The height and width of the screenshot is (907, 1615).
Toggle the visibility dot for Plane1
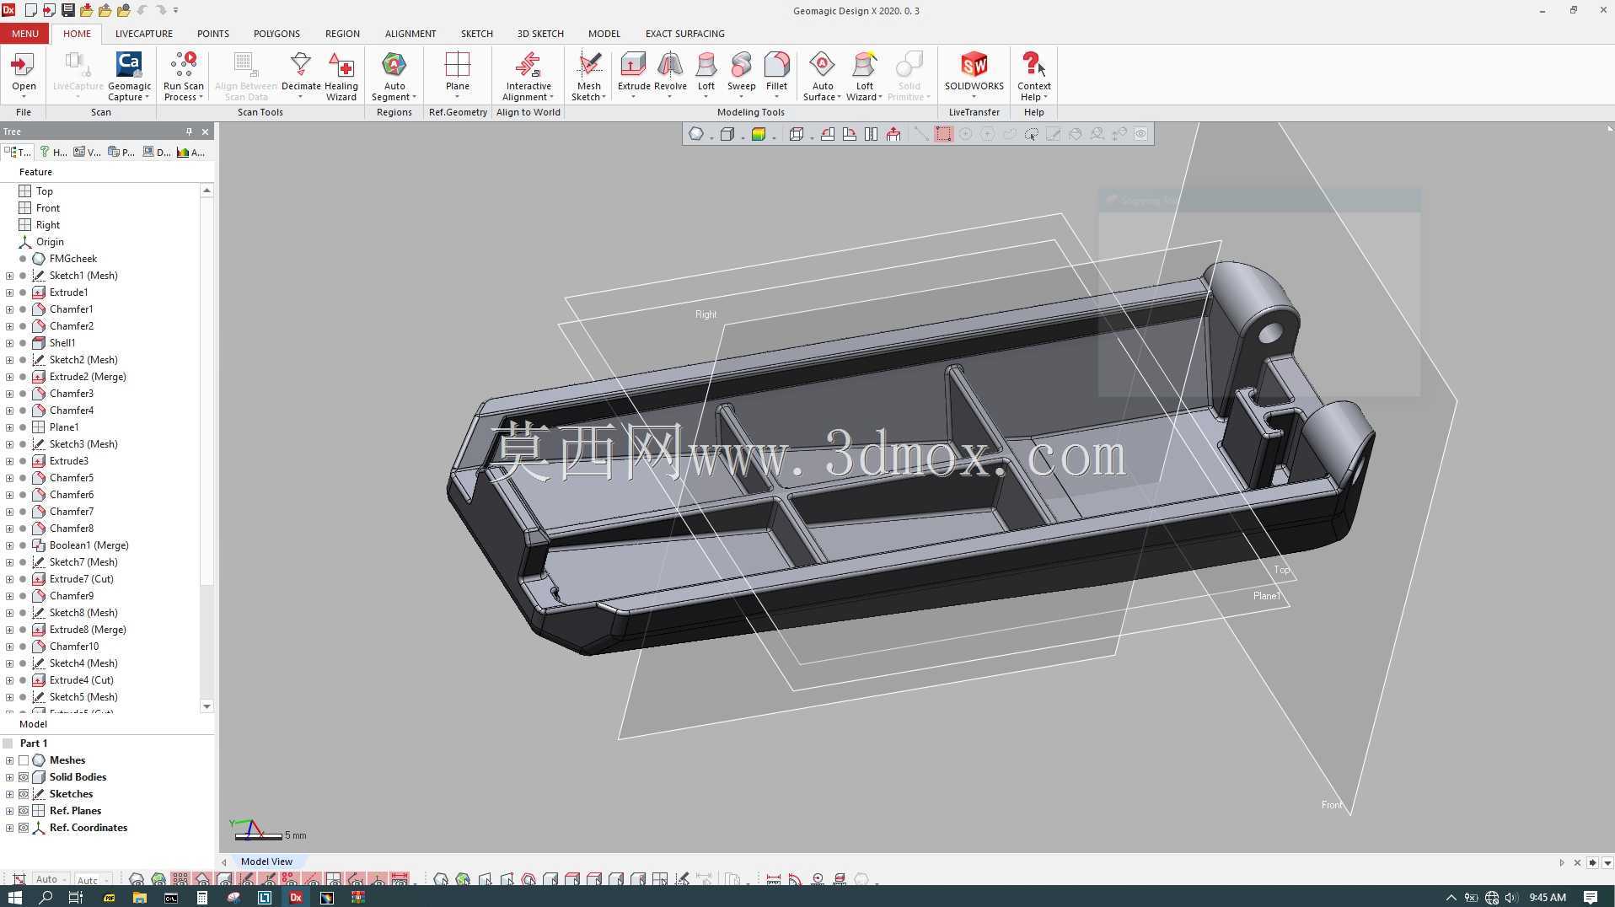pyautogui.click(x=23, y=427)
